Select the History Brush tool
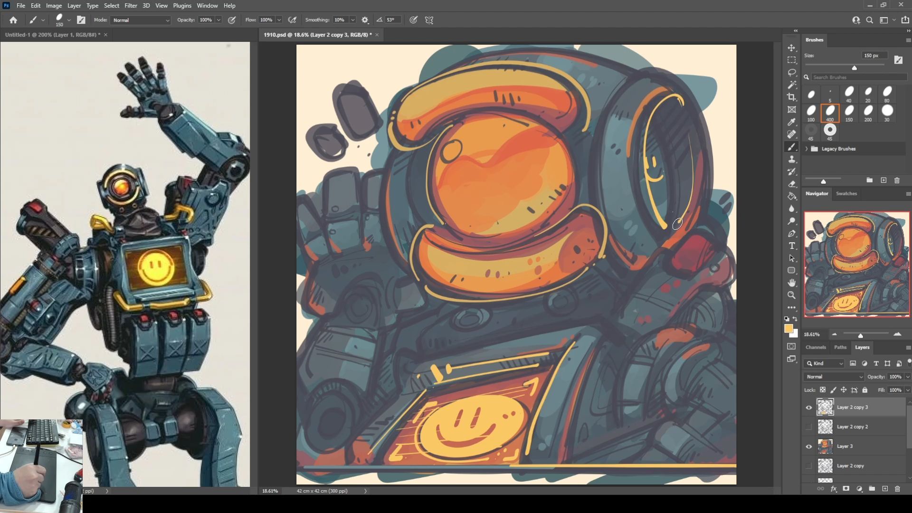This screenshot has height=513, width=912. pos(791,172)
